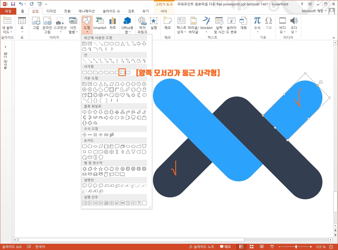Choose the can cylinder shape in basic shapes
This screenshot has width=338, height=250.
click(144, 89)
